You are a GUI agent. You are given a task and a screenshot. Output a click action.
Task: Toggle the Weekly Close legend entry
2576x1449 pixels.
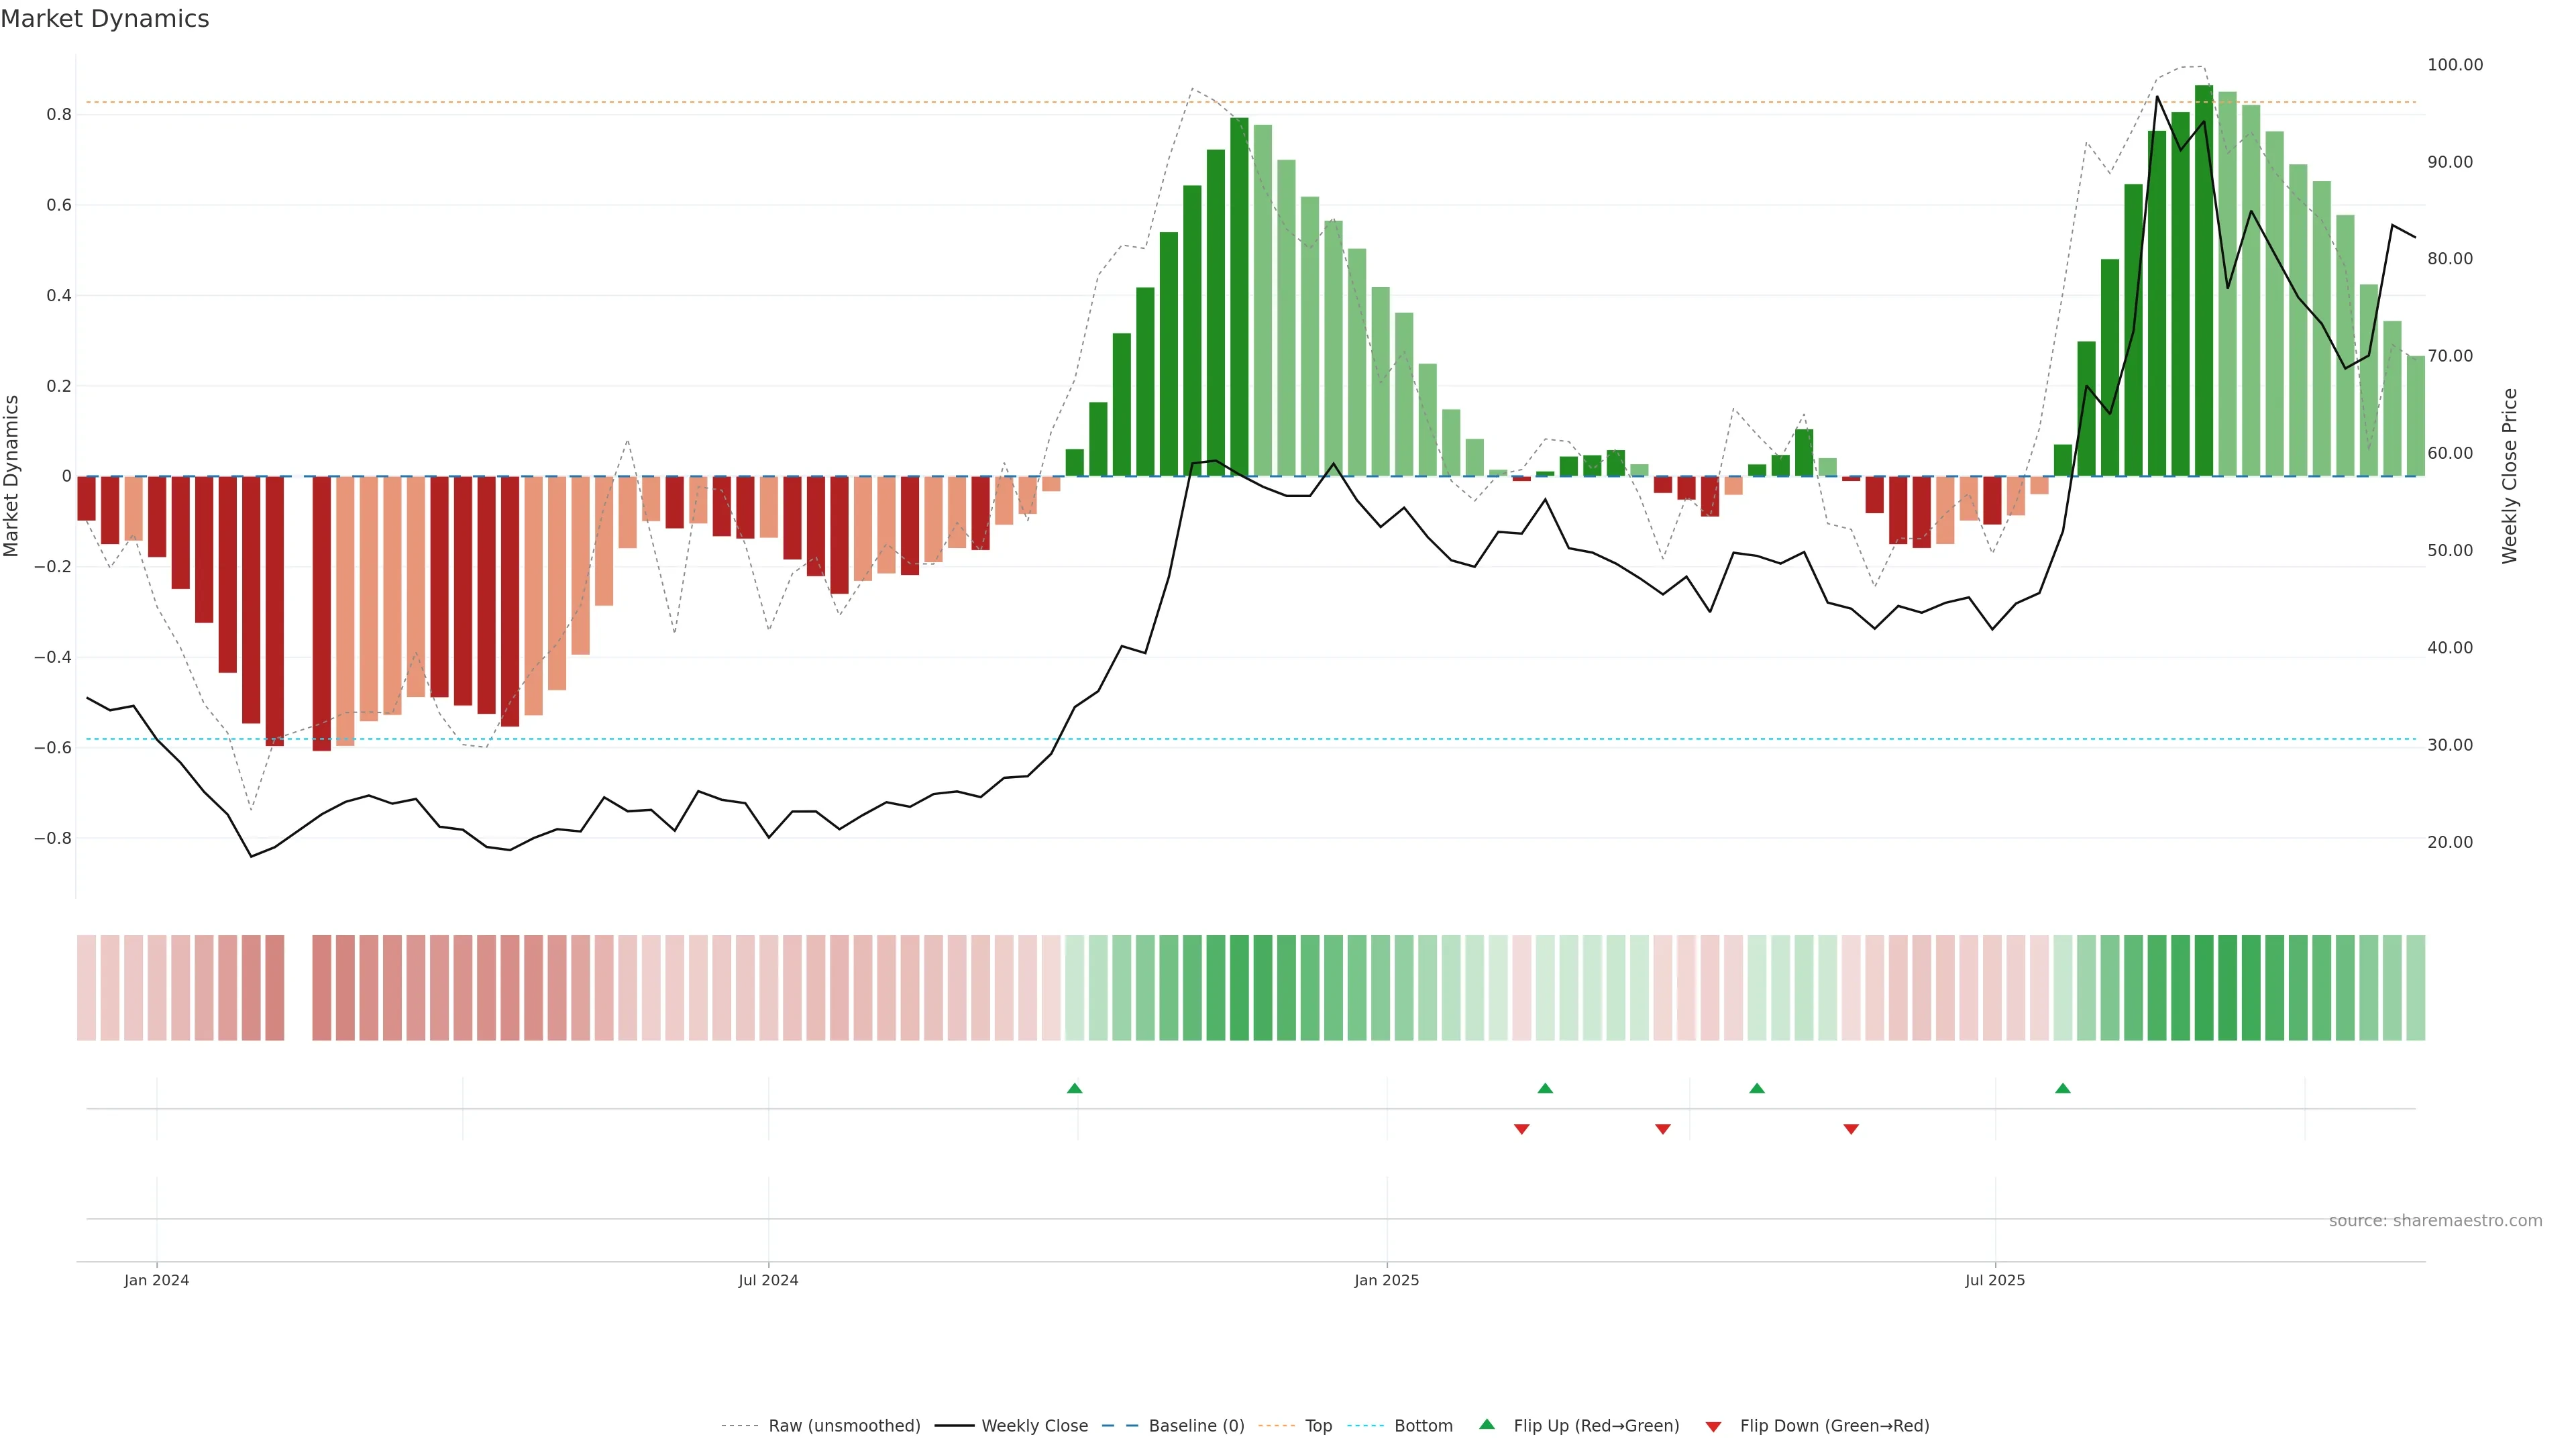click(x=1034, y=1425)
